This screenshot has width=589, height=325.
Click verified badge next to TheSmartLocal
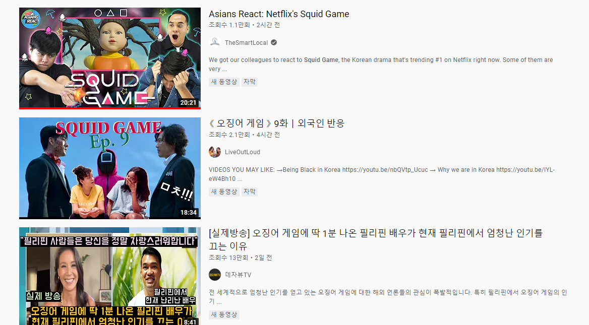(274, 42)
